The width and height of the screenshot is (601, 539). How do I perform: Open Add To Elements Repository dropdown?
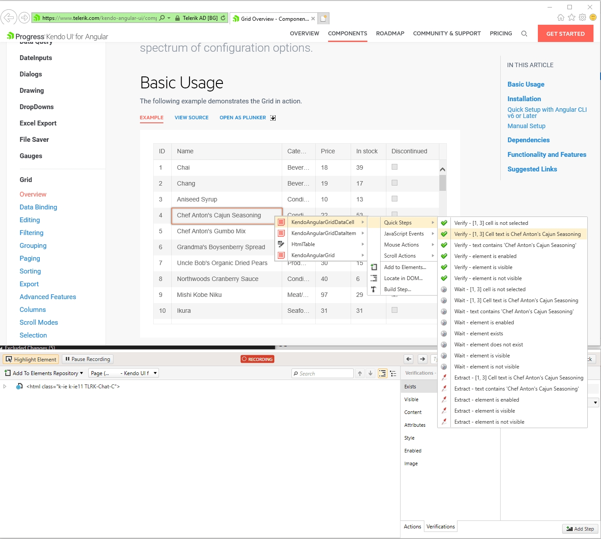(x=44, y=373)
